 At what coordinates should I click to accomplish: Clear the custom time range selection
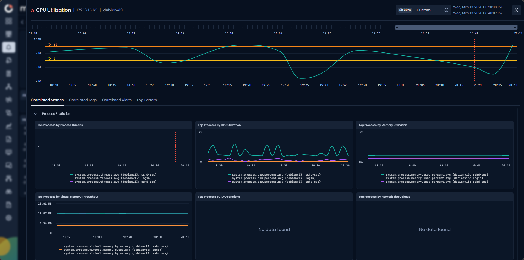pyautogui.click(x=446, y=10)
